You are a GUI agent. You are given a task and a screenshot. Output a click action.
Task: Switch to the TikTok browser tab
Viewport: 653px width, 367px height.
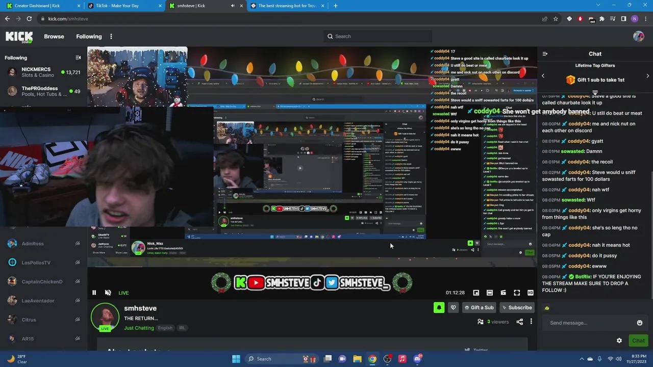117,6
